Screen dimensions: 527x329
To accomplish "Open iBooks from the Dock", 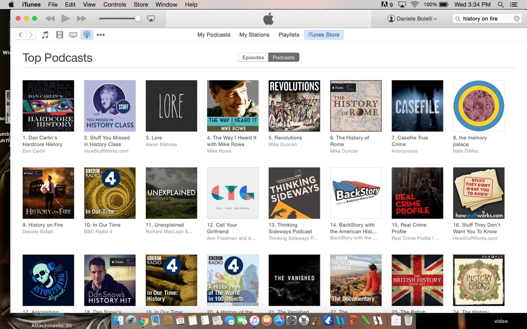I will [267, 321].
